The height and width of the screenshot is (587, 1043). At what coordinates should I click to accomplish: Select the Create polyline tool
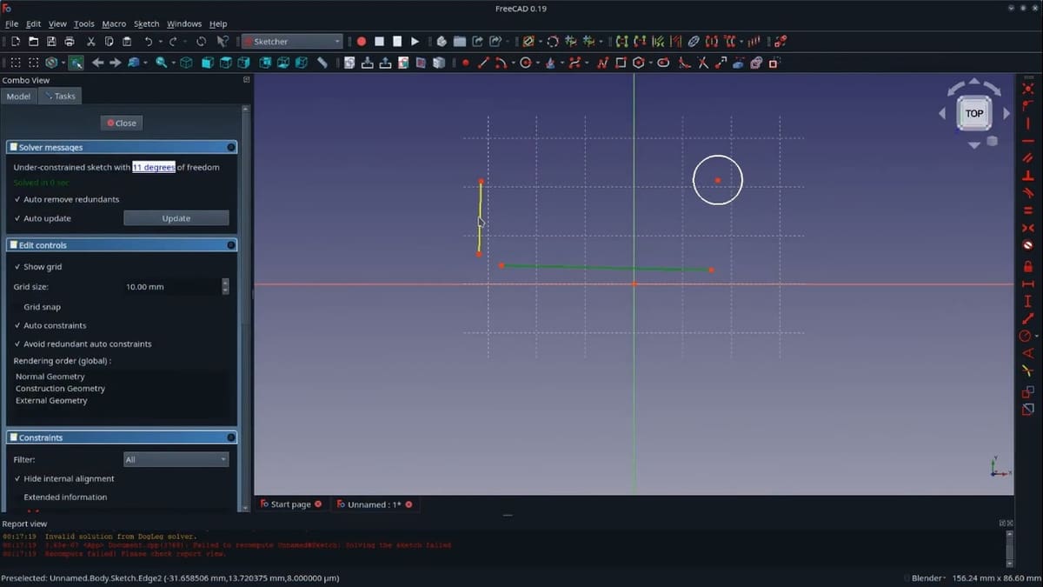[x=601, y=63]
